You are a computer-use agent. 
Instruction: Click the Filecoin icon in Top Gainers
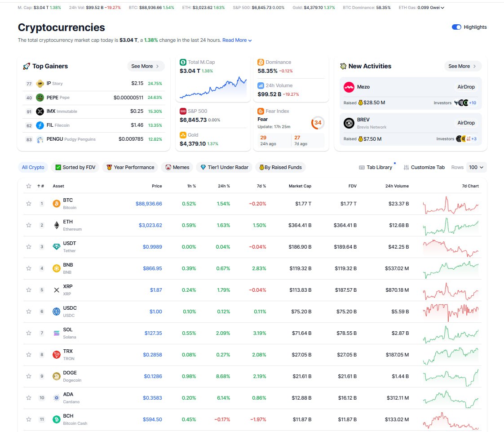(x=40, y=125)
